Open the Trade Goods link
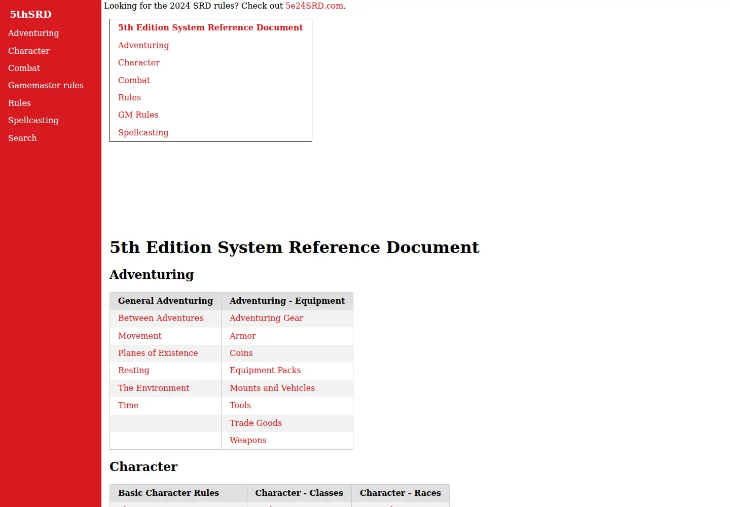The width and height of the screenshot is (730, 507). [255, 423]
